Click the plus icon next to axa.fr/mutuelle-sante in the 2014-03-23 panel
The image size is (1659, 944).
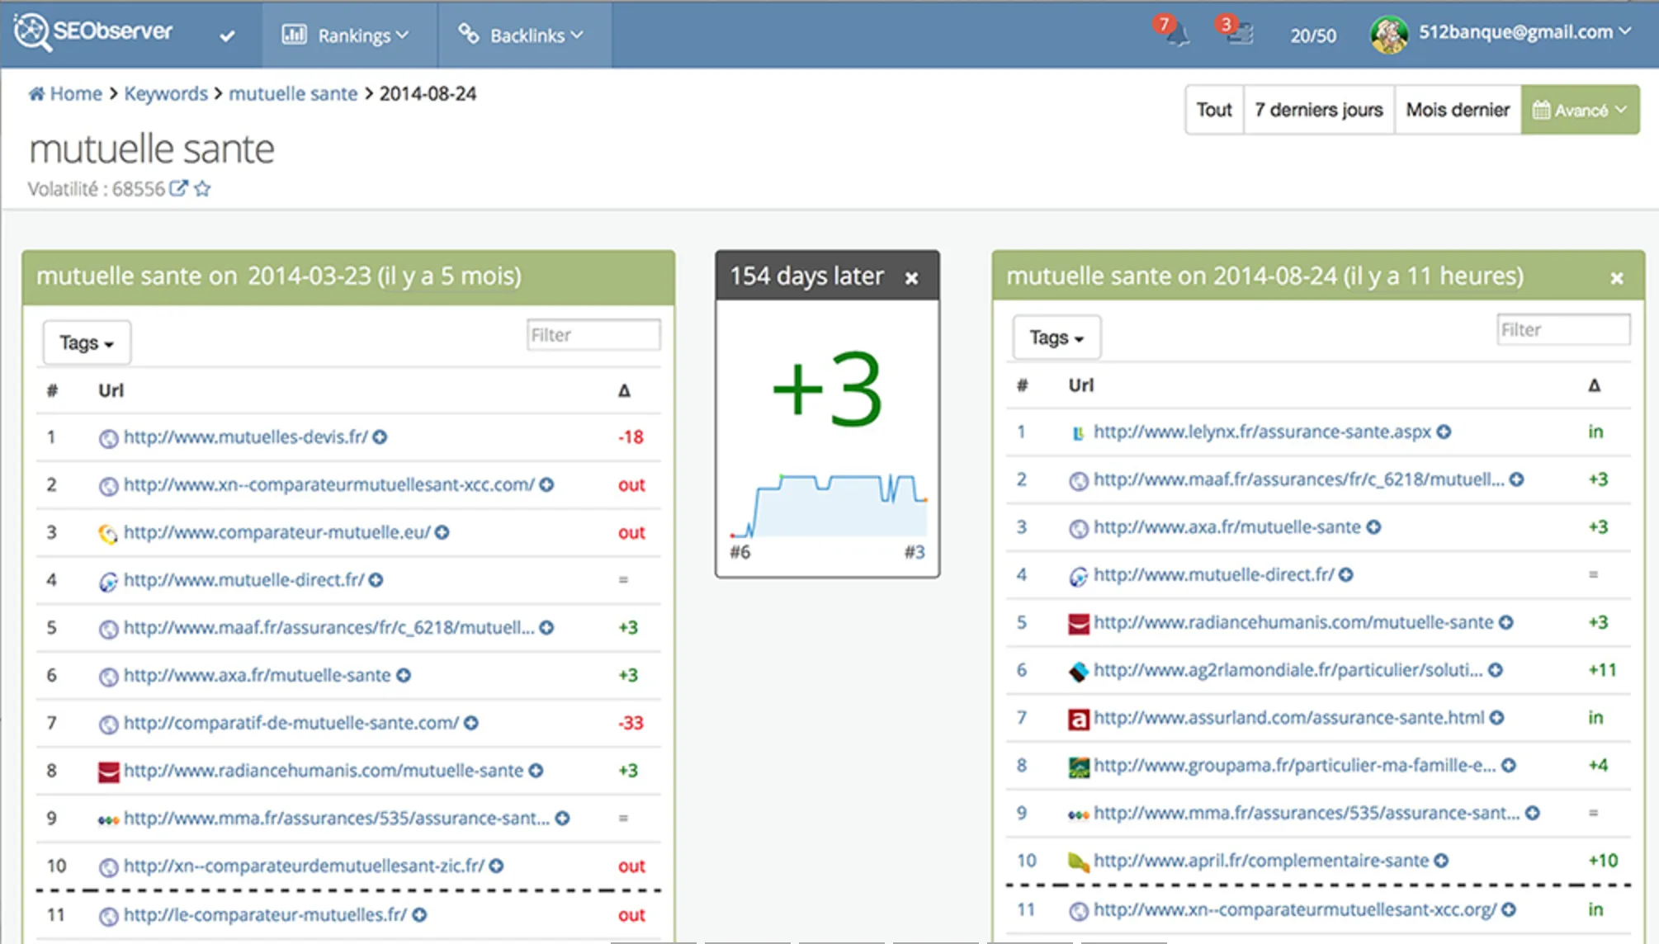click(x=404, y=676)
